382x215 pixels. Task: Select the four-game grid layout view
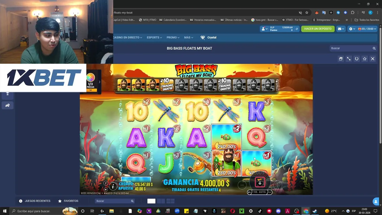[170, 201]
